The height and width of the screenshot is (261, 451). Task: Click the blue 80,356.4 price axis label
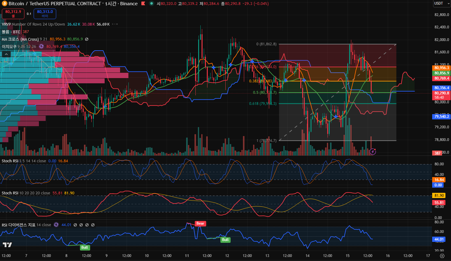442,88
